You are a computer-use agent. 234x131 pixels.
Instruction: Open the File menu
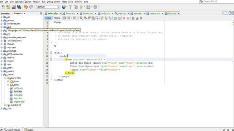tap(1, 2)
